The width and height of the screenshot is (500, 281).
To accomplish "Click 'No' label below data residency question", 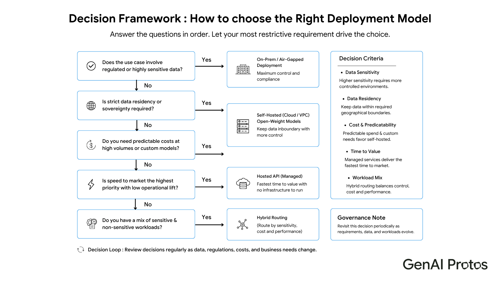I will click(148, 125).
